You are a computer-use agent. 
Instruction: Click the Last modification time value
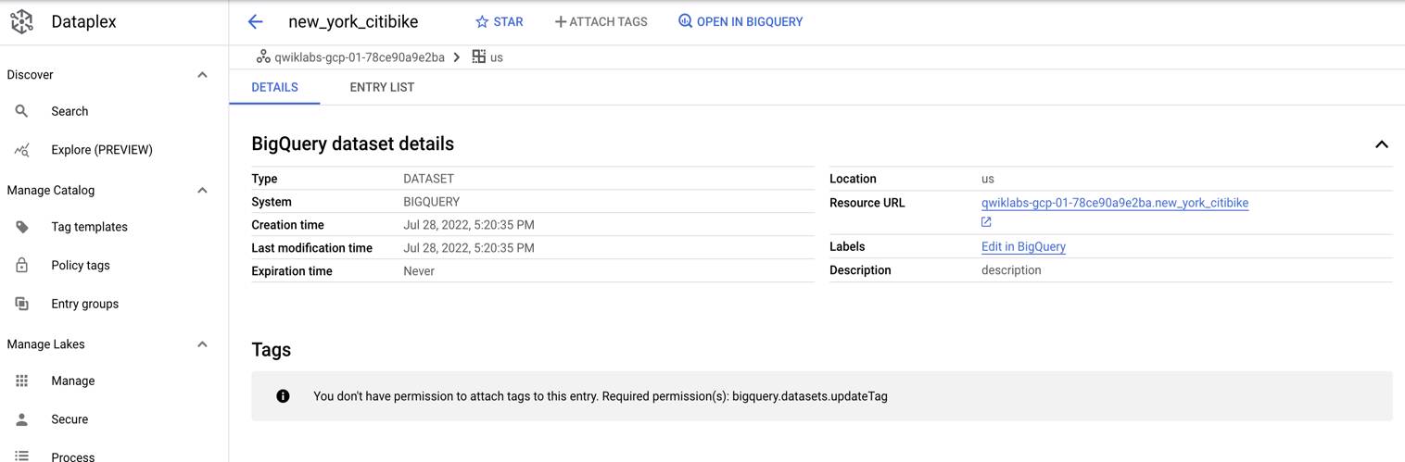(x=468, y=248)
